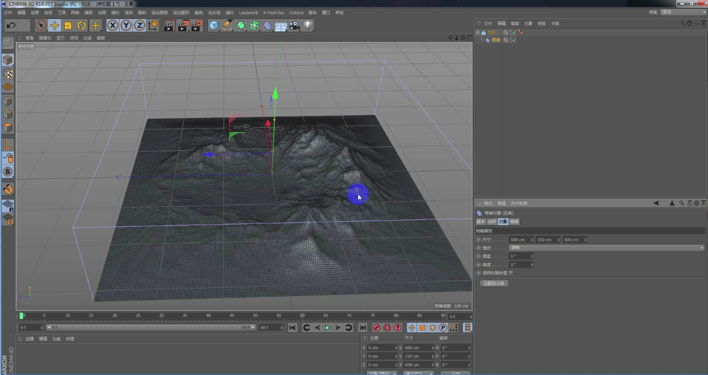Add a Cube primitive object
Image resolution: width=708 pixels, height=375 pixels.
[x=214, y=26]
